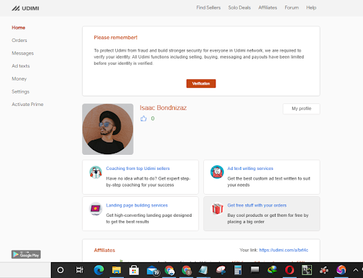
Task: Open Get free stuff with your orders
Action: click(x=257, y=205)
